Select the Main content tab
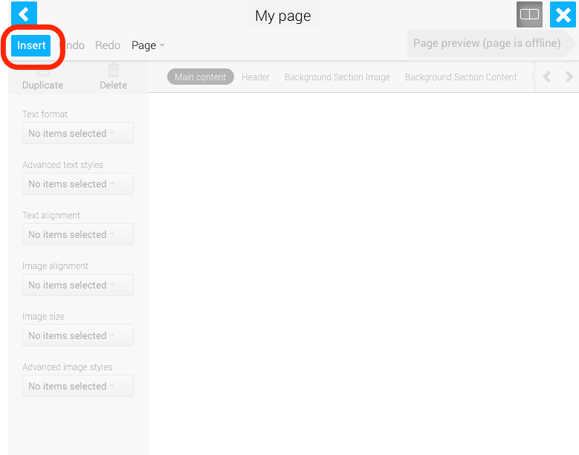 tap(200, 77)
